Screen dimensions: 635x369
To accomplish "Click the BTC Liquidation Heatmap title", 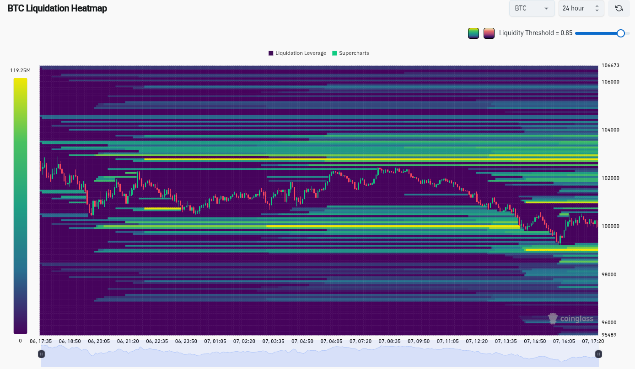I will pyautogui.click(x=57, y=8).
